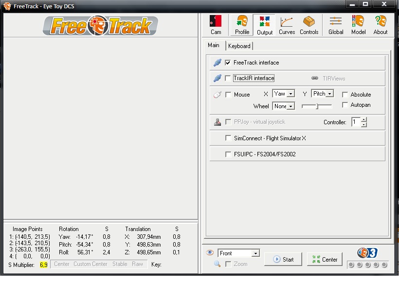
Task: Switch to the Main tab
Action: coord(214,45)
